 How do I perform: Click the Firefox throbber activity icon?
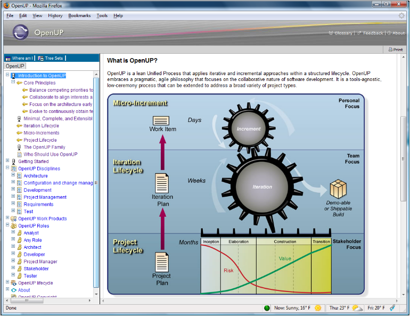pyautogui.click(x=401, y=15)
